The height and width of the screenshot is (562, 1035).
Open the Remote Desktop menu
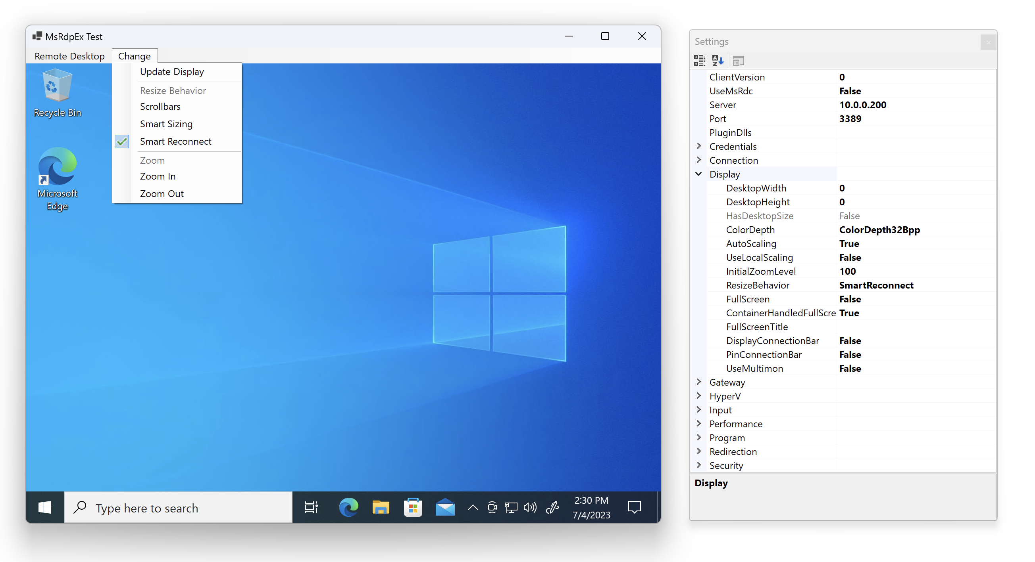coord(69,56)
